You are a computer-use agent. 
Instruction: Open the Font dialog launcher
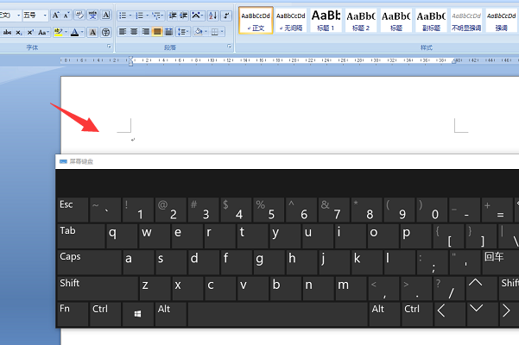(x=109, y=46)
